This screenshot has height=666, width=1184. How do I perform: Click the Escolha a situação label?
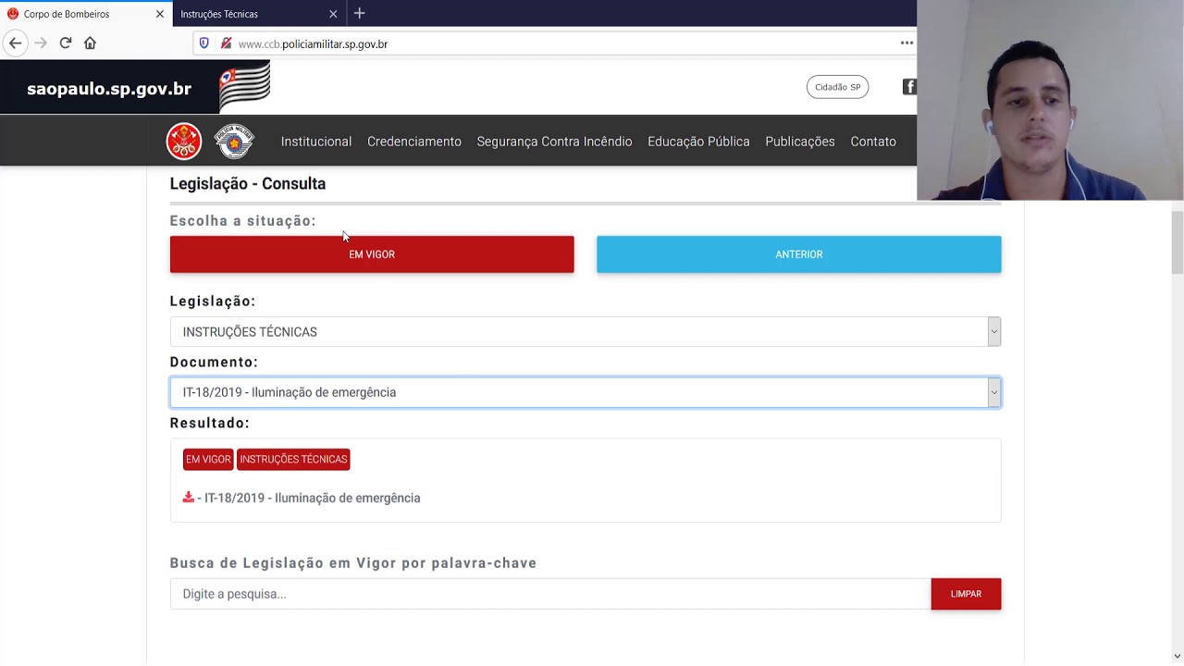[242, 220]
